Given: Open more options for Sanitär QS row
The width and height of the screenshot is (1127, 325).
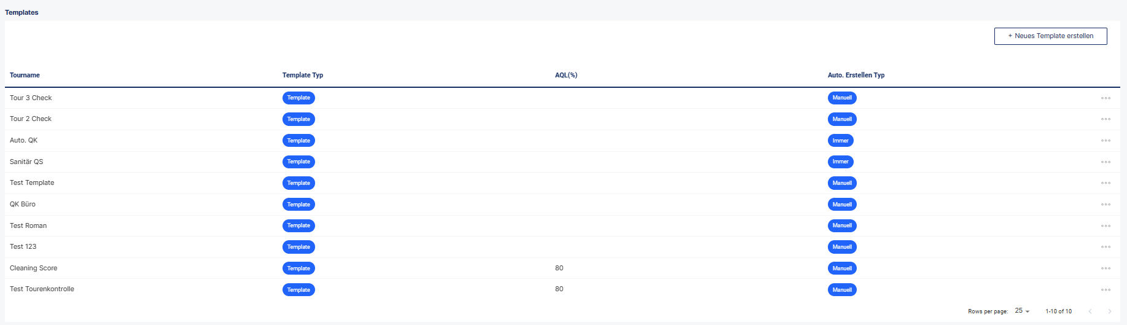Looking at the screenshot, I should (x=1106, y=162).
